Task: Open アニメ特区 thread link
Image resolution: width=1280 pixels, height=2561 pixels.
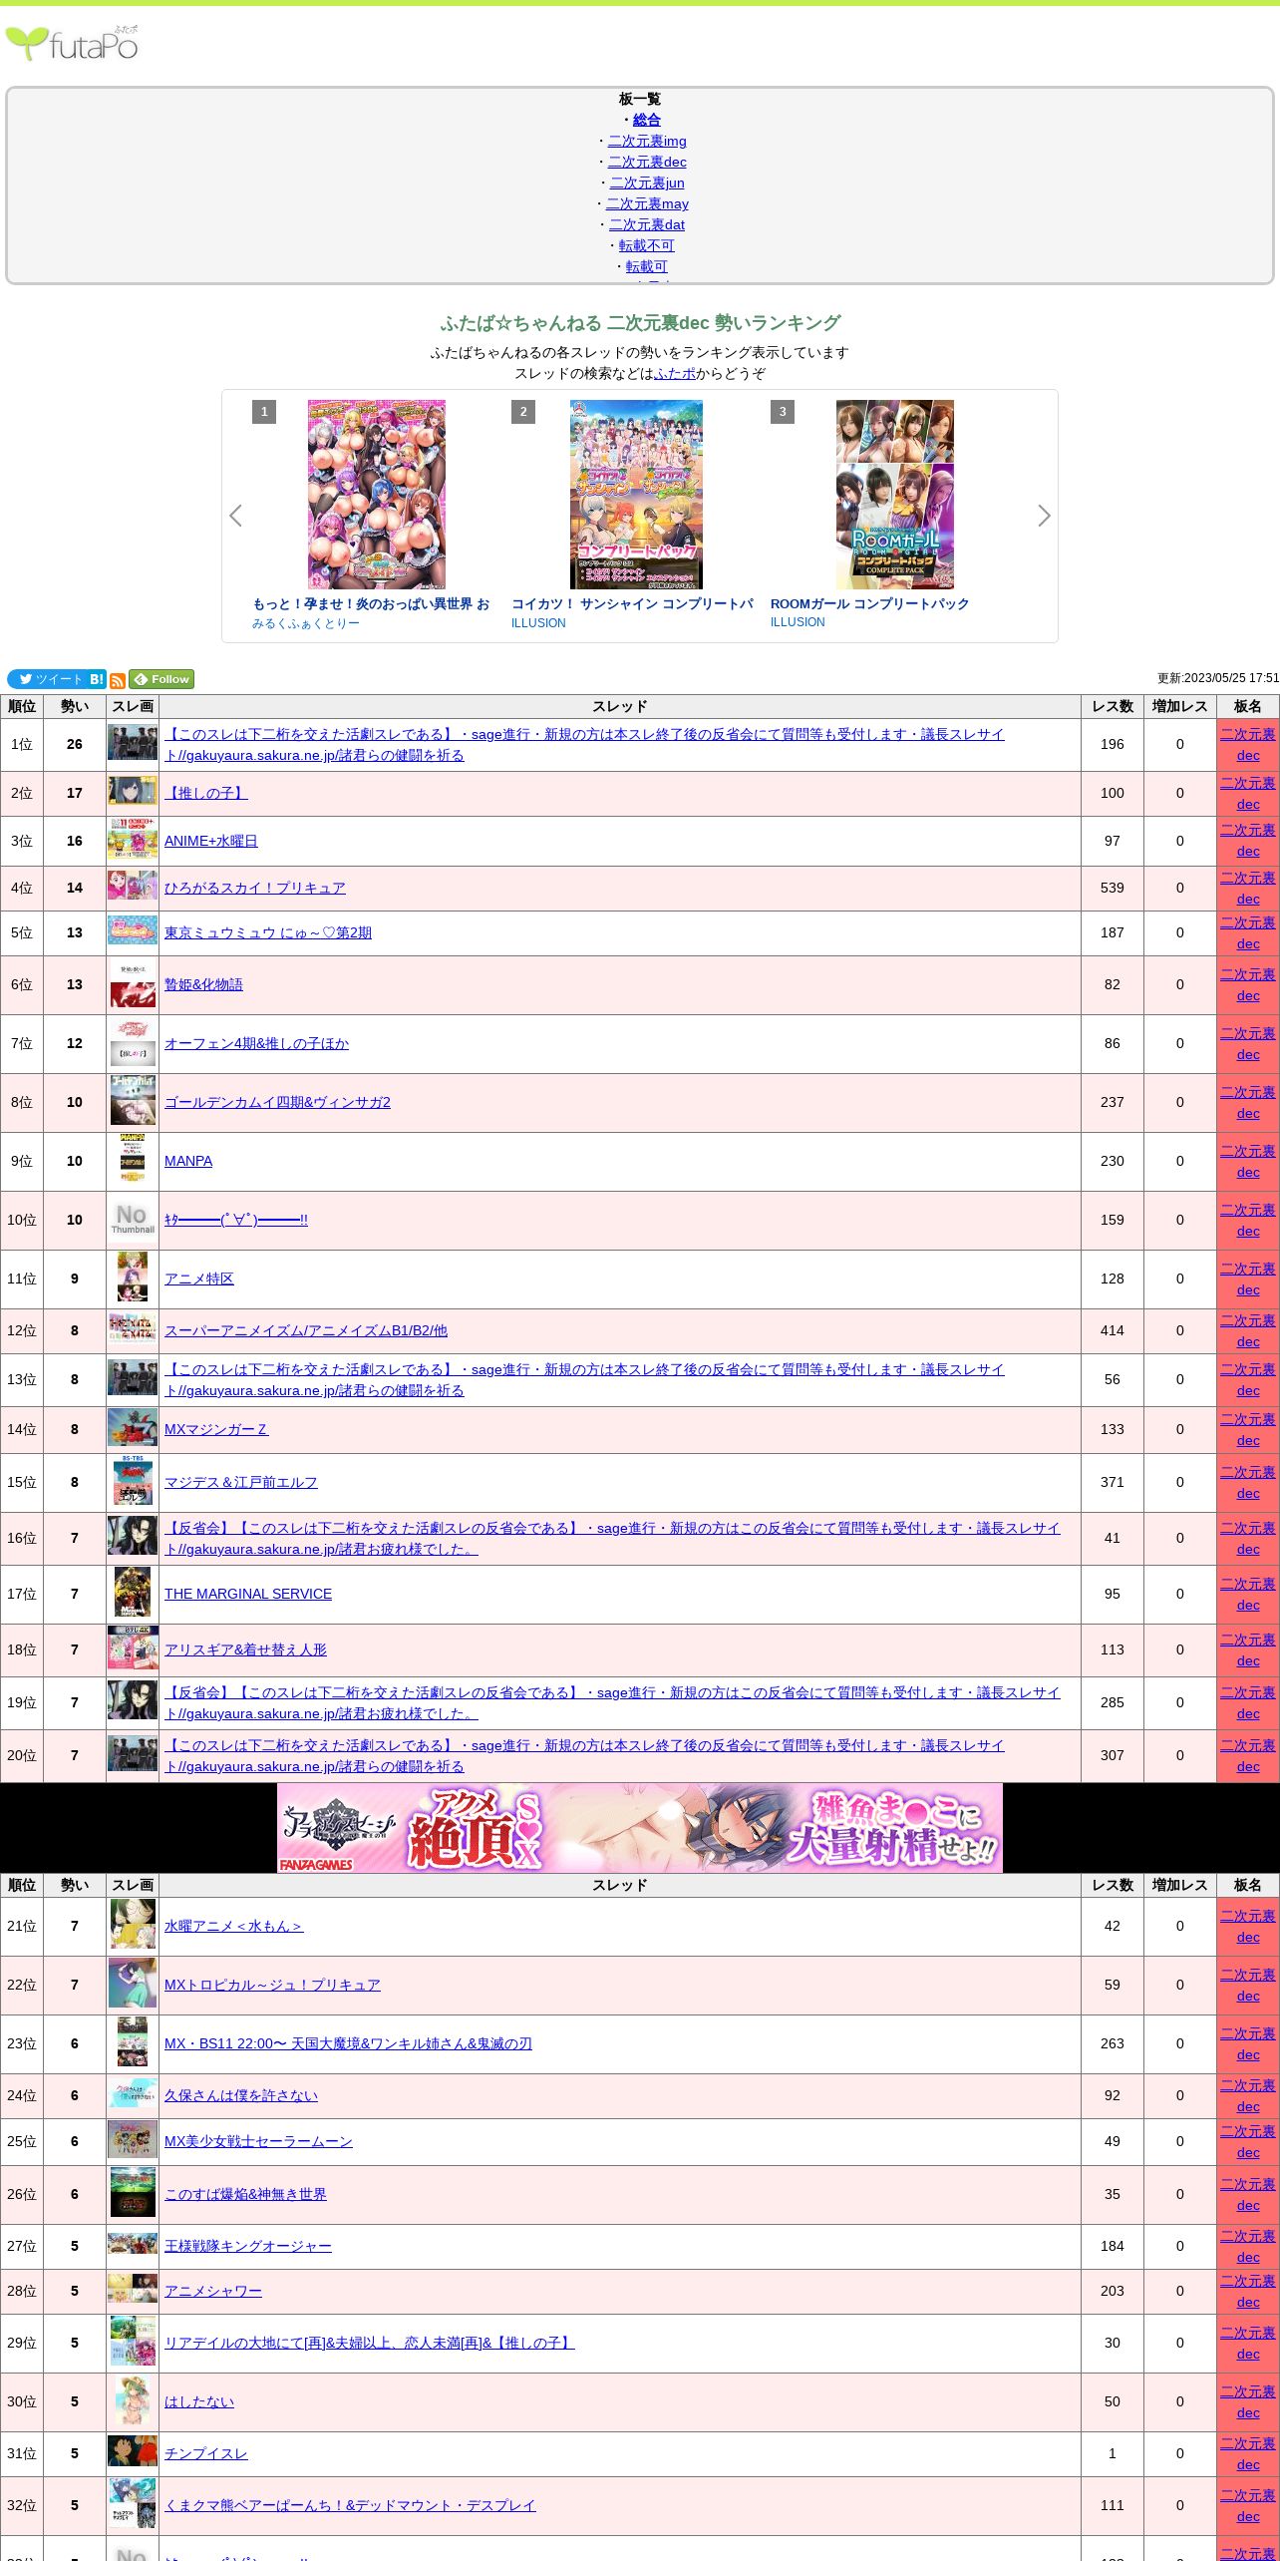Action: 199,1279
